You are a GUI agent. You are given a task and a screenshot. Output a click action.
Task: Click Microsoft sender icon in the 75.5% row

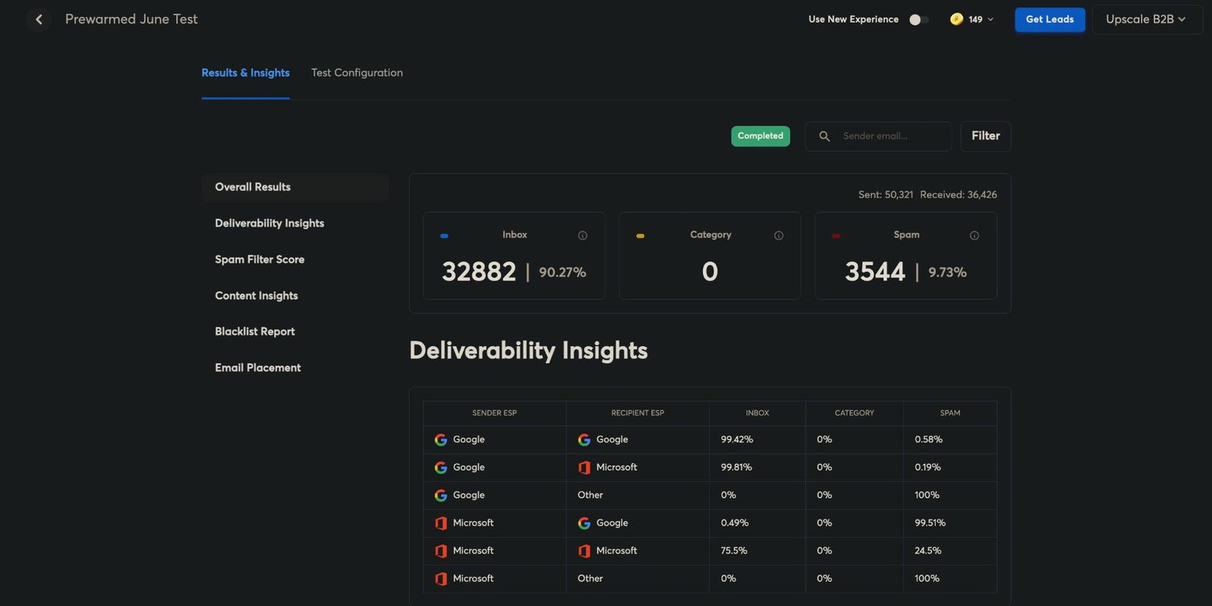coord(441,550)
